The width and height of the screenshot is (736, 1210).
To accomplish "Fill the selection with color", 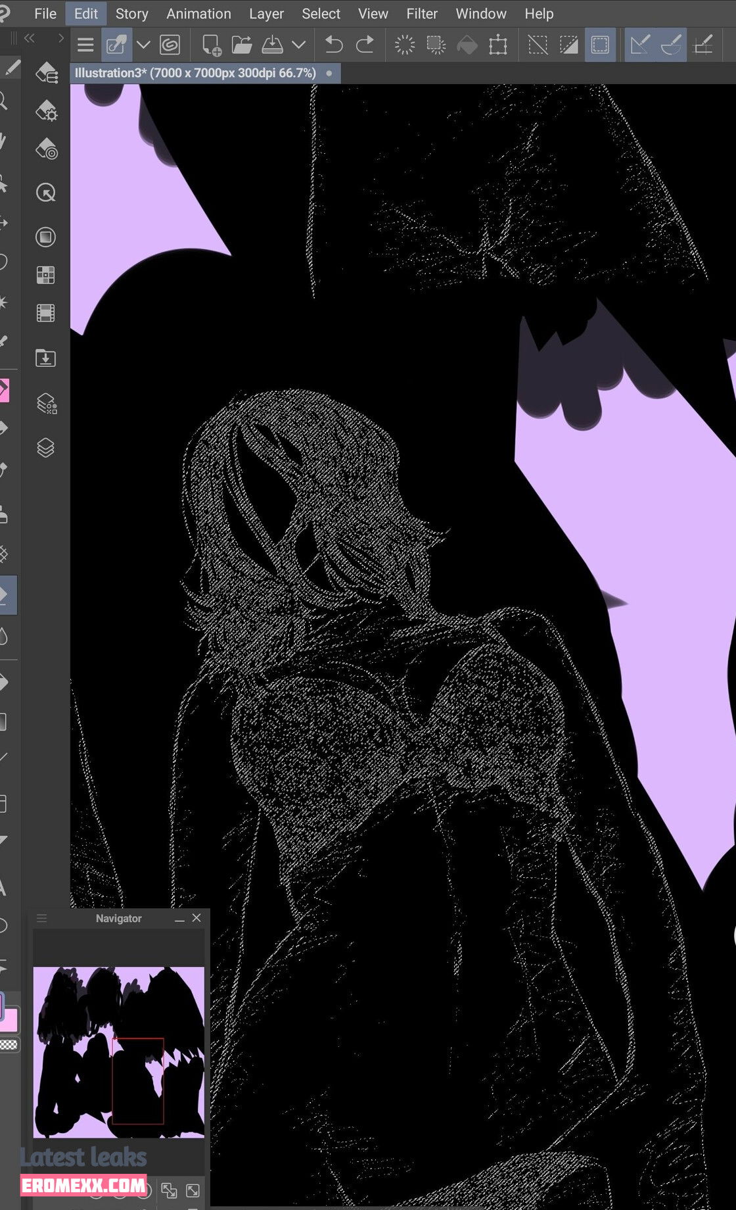I will click(467, 45).
